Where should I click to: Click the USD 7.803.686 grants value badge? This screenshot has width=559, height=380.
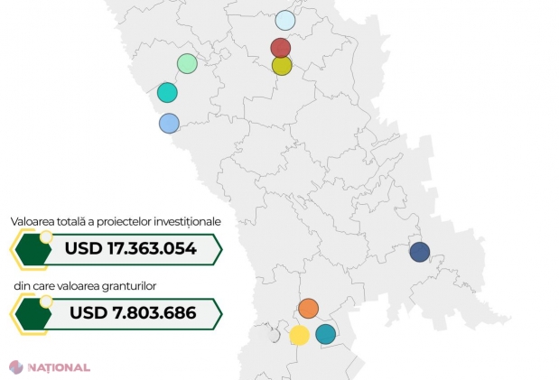pos(116,313)
